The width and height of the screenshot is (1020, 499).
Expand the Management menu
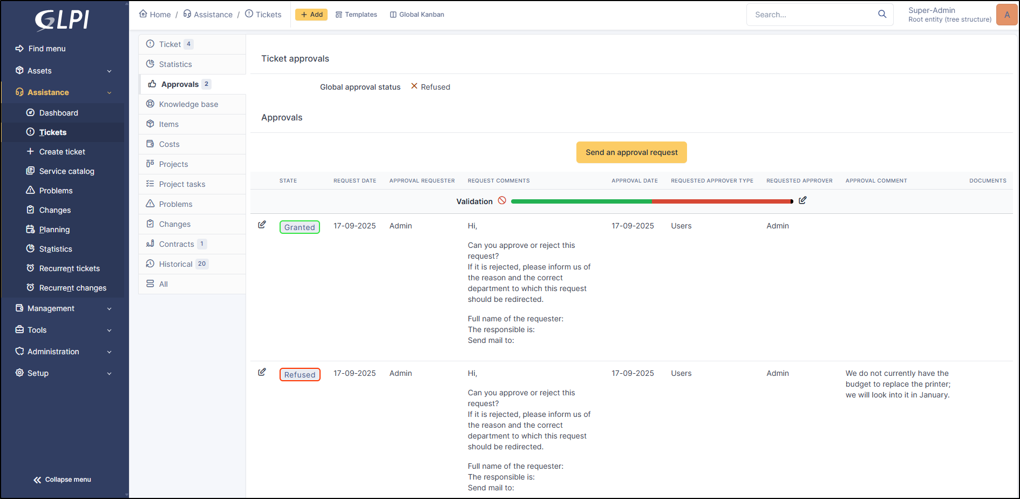click(64, 308)
